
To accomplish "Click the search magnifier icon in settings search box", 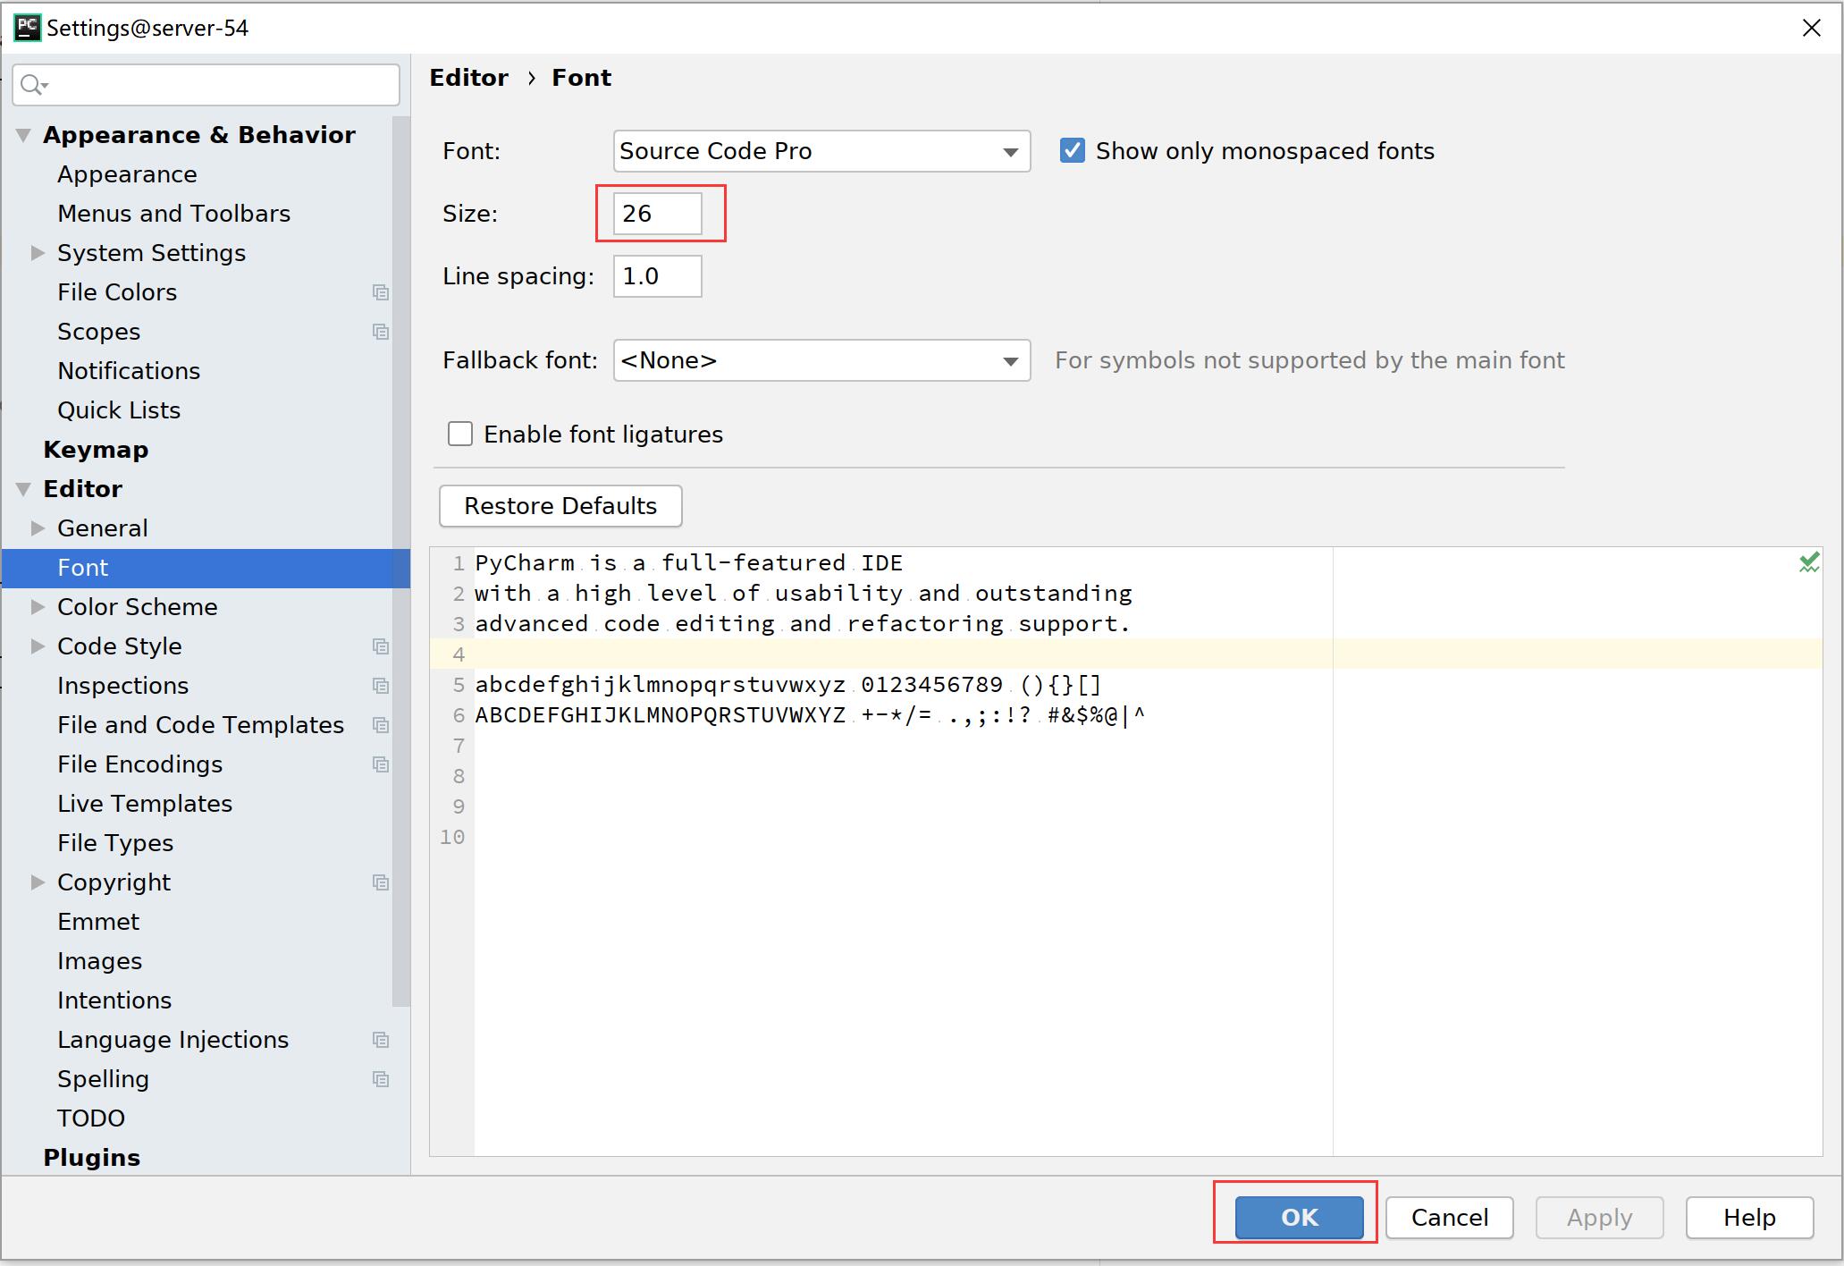I will (x=33, y=84).
